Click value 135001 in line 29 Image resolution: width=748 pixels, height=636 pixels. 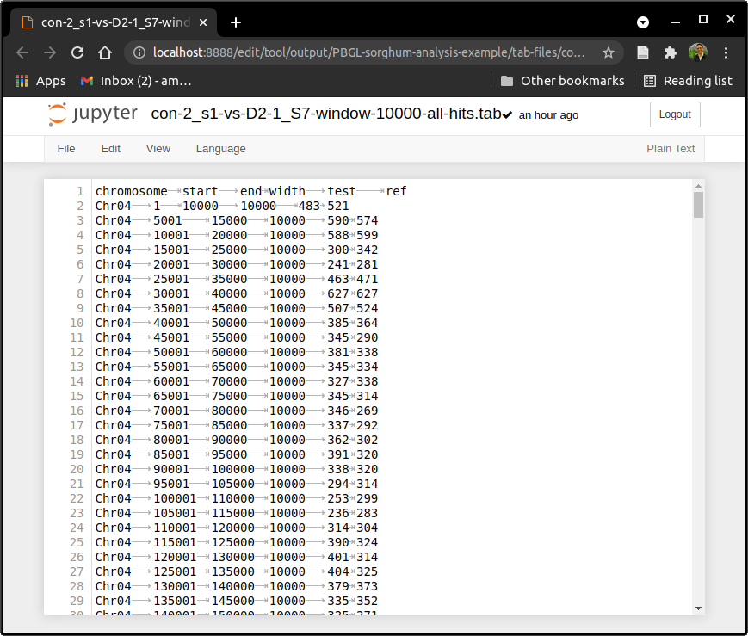tap(175, 602)
